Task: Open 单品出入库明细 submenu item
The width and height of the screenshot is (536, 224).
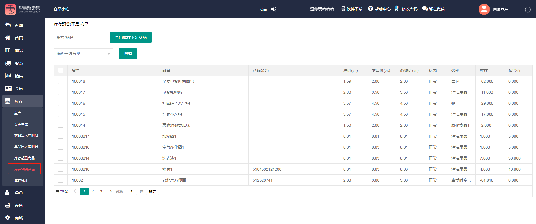Action: (26, 147)
